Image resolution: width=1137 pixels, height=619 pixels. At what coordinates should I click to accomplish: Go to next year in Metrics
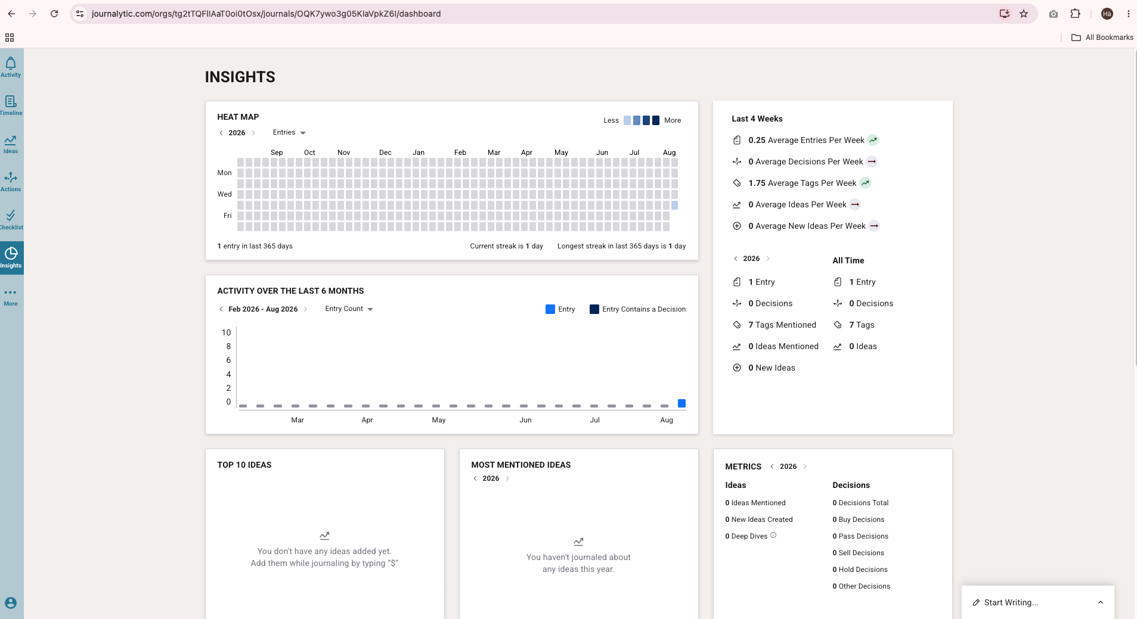point(805,466)
